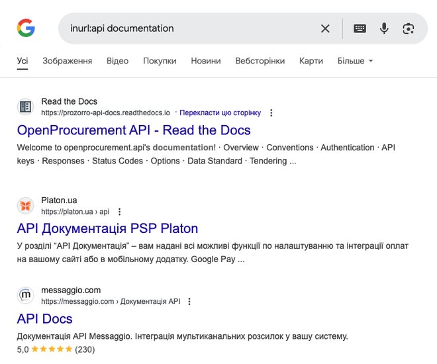Viewport: 437px width, 364px height.
Task: Clear the search query with X
Action: pyautogui.click(x=325, y=28)
